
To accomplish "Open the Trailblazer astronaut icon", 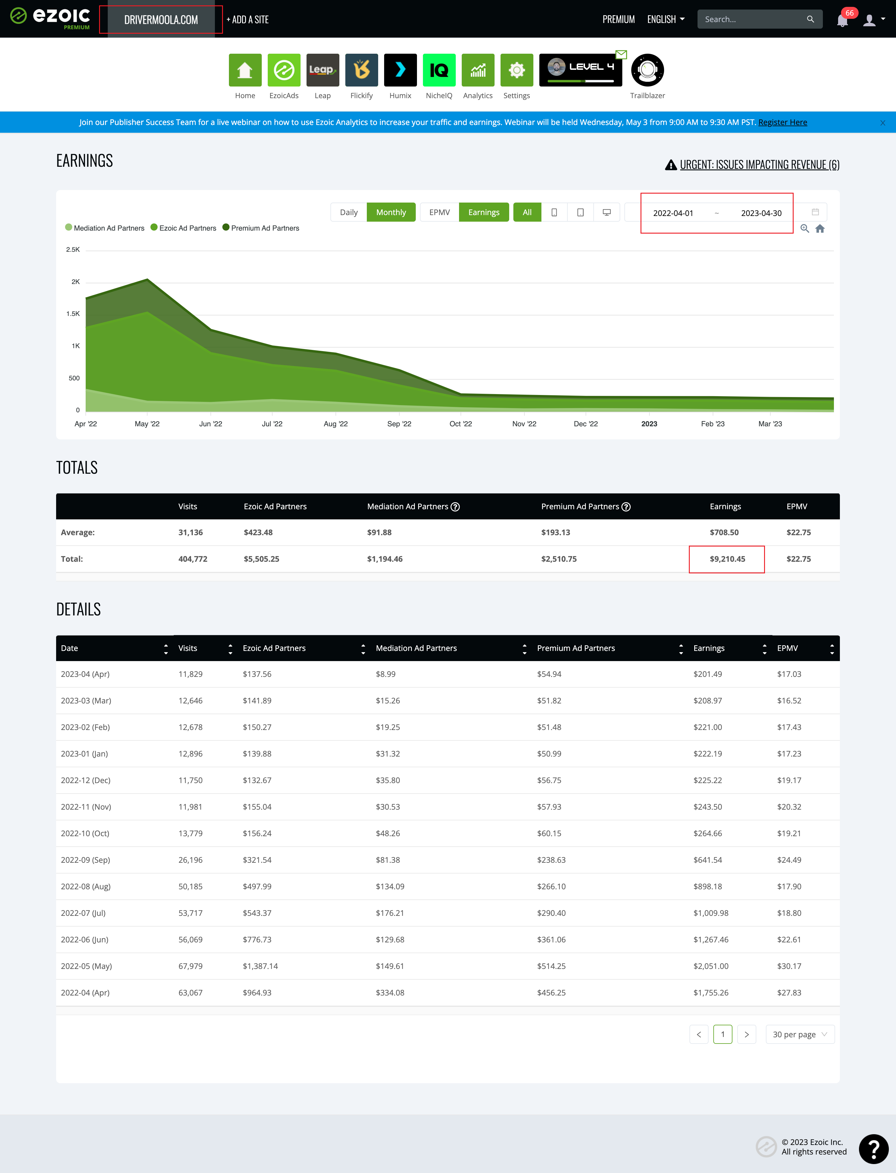I will 647,70.
